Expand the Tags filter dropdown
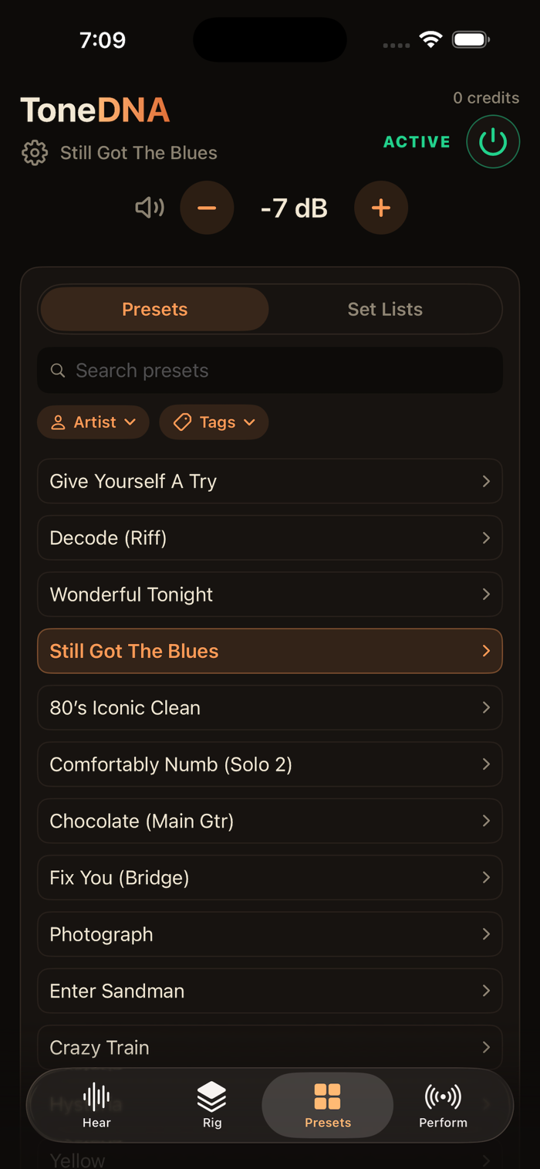This screenshot has height=1169, width=540. click(x=214, y=422)
